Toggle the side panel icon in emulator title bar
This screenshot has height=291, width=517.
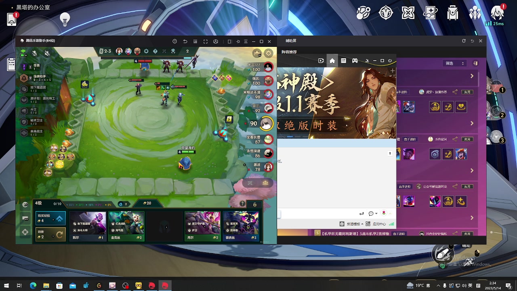(x=229, y=41)
